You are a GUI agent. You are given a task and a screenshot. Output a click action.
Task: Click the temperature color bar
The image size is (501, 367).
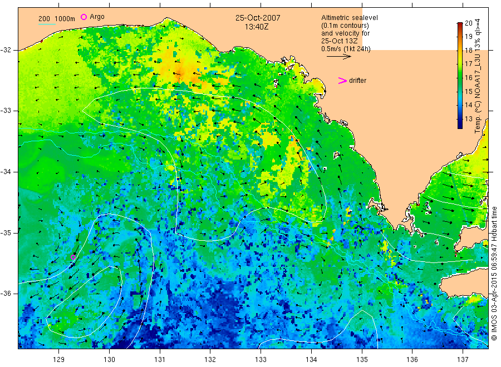pos(460,76)
